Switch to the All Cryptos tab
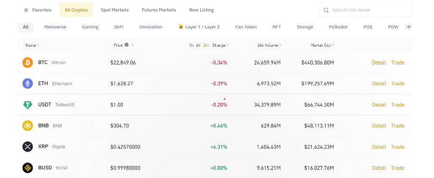This screenshot has height=178, width=434. tap(76, 10)
